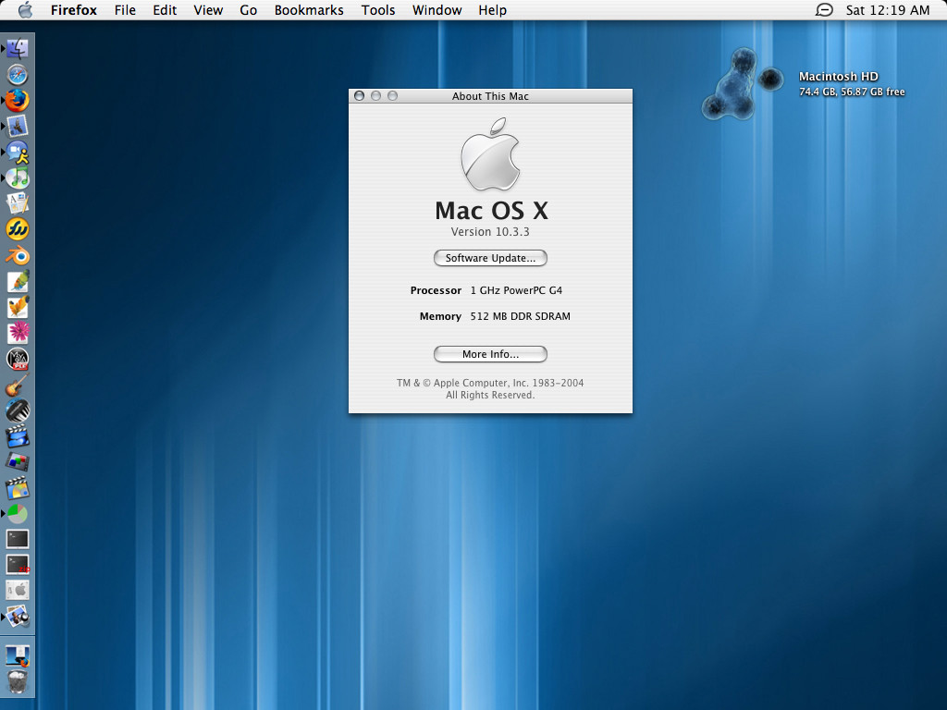Open the green pie-chart app icon
This screenshot has height=710, width=947.
[x=18, y=514]
